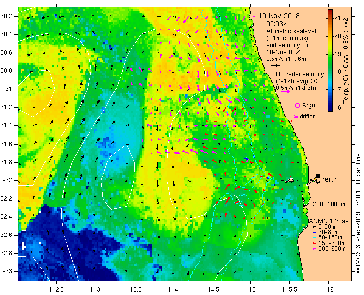Click the '(4-12h avg) QC' text
The height and width of the screenshot is (295, 364).
click(298, 81)
